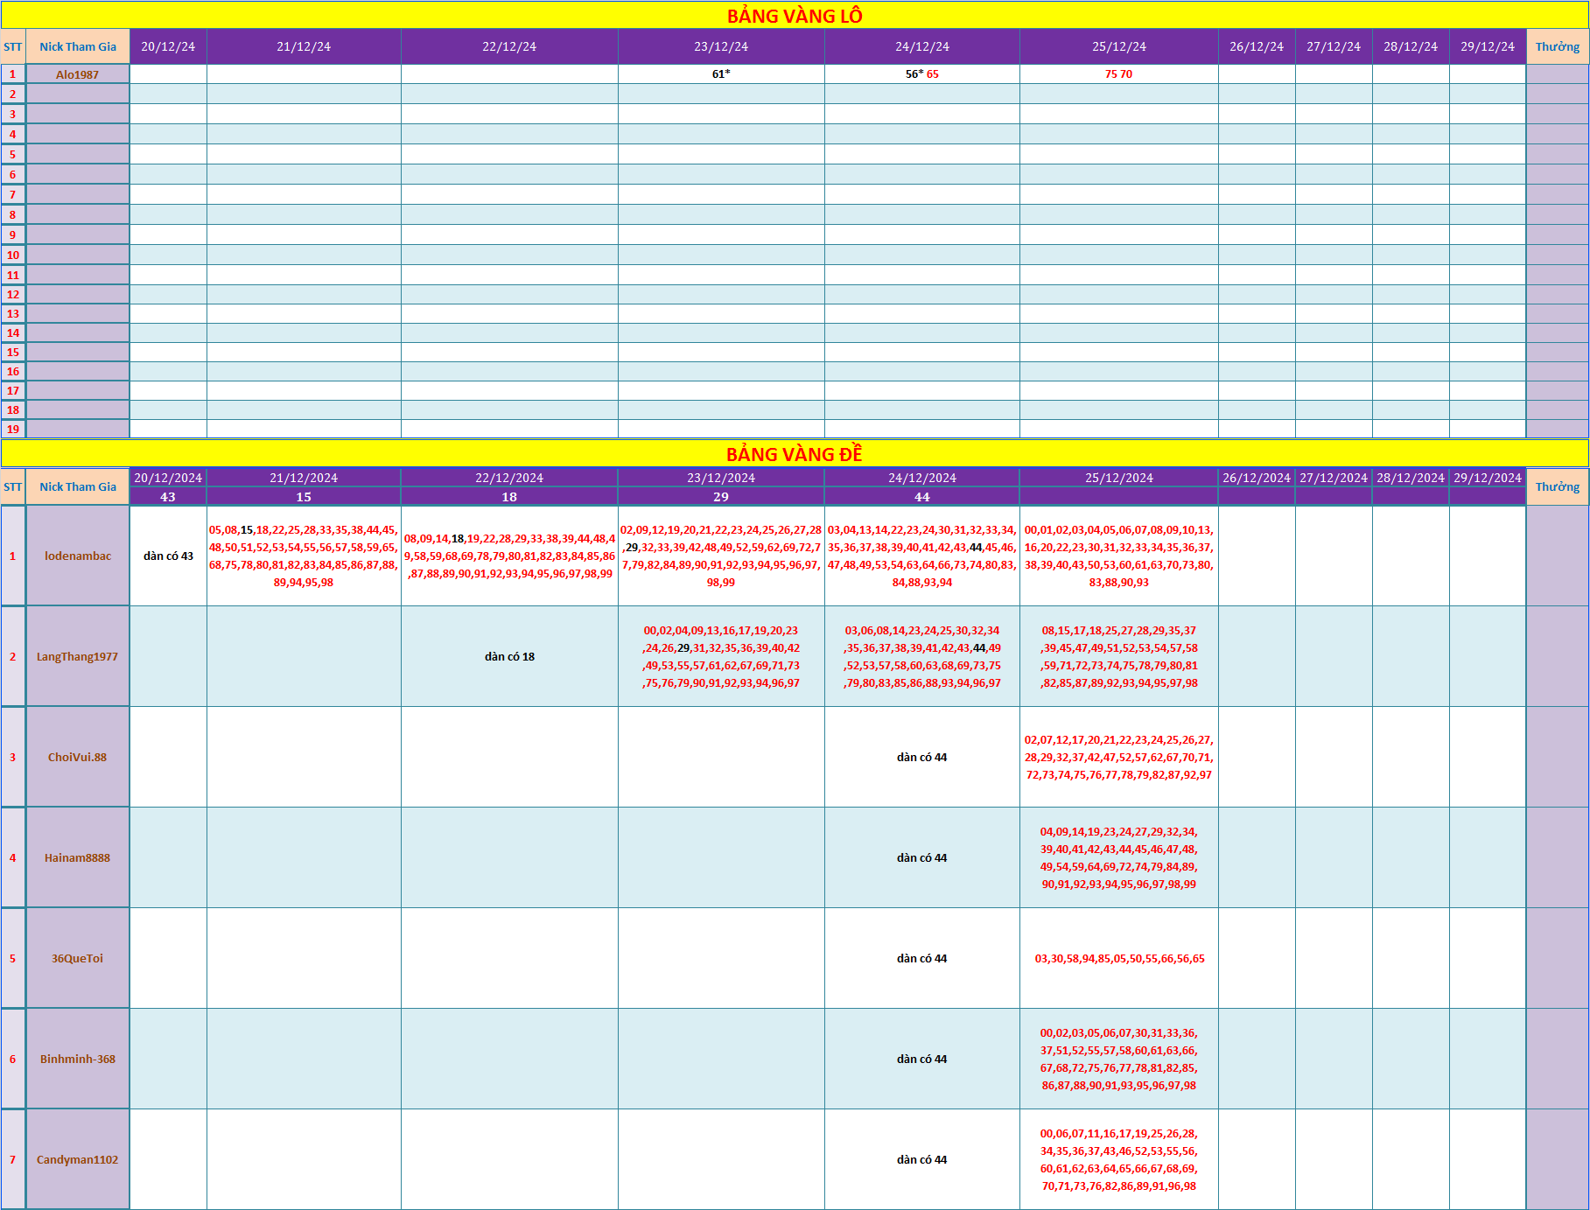Click the "BẢNG VÀNG LÔ" title banner
The image size is (1590, 1210).
pyautogui.click(x=795, y=16)
